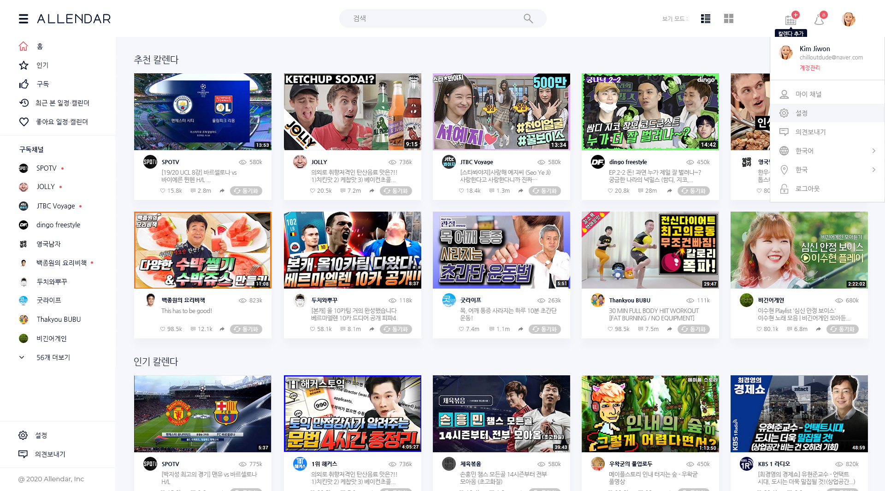
Task: Share the 두치와뿌꾸 card
Action: tap(372, 329)
